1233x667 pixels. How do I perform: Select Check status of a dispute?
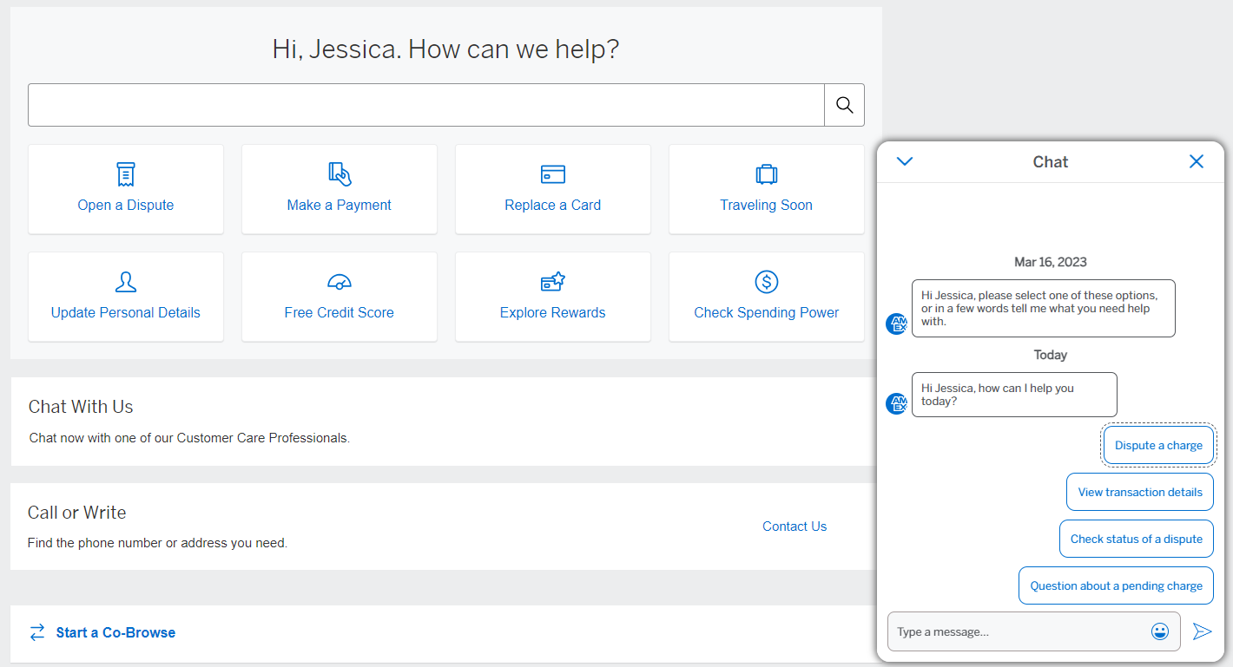(1137, 539)
